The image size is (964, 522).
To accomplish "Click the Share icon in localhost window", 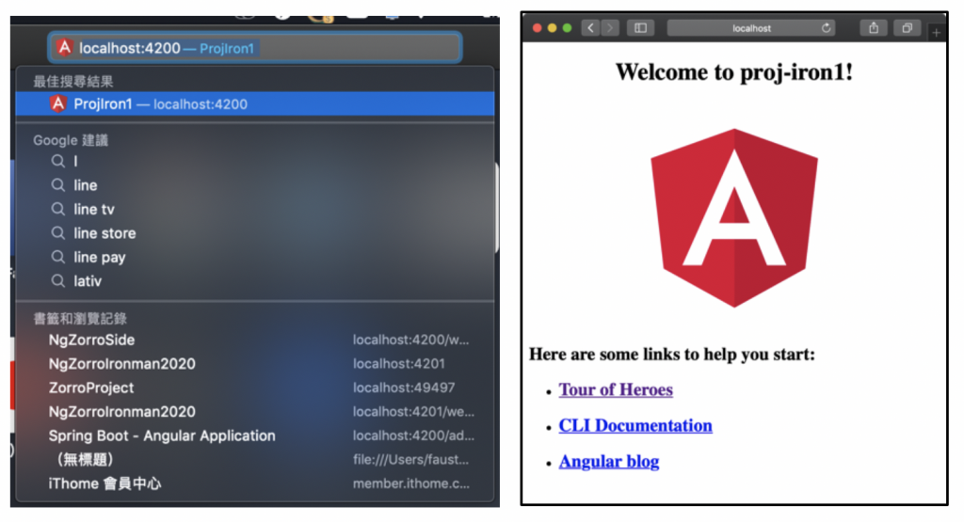I will pos(873,27).
